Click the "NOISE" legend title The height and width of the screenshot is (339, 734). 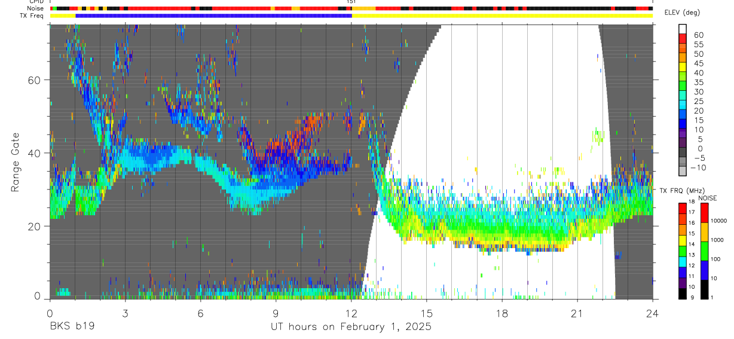pos(708,198)
